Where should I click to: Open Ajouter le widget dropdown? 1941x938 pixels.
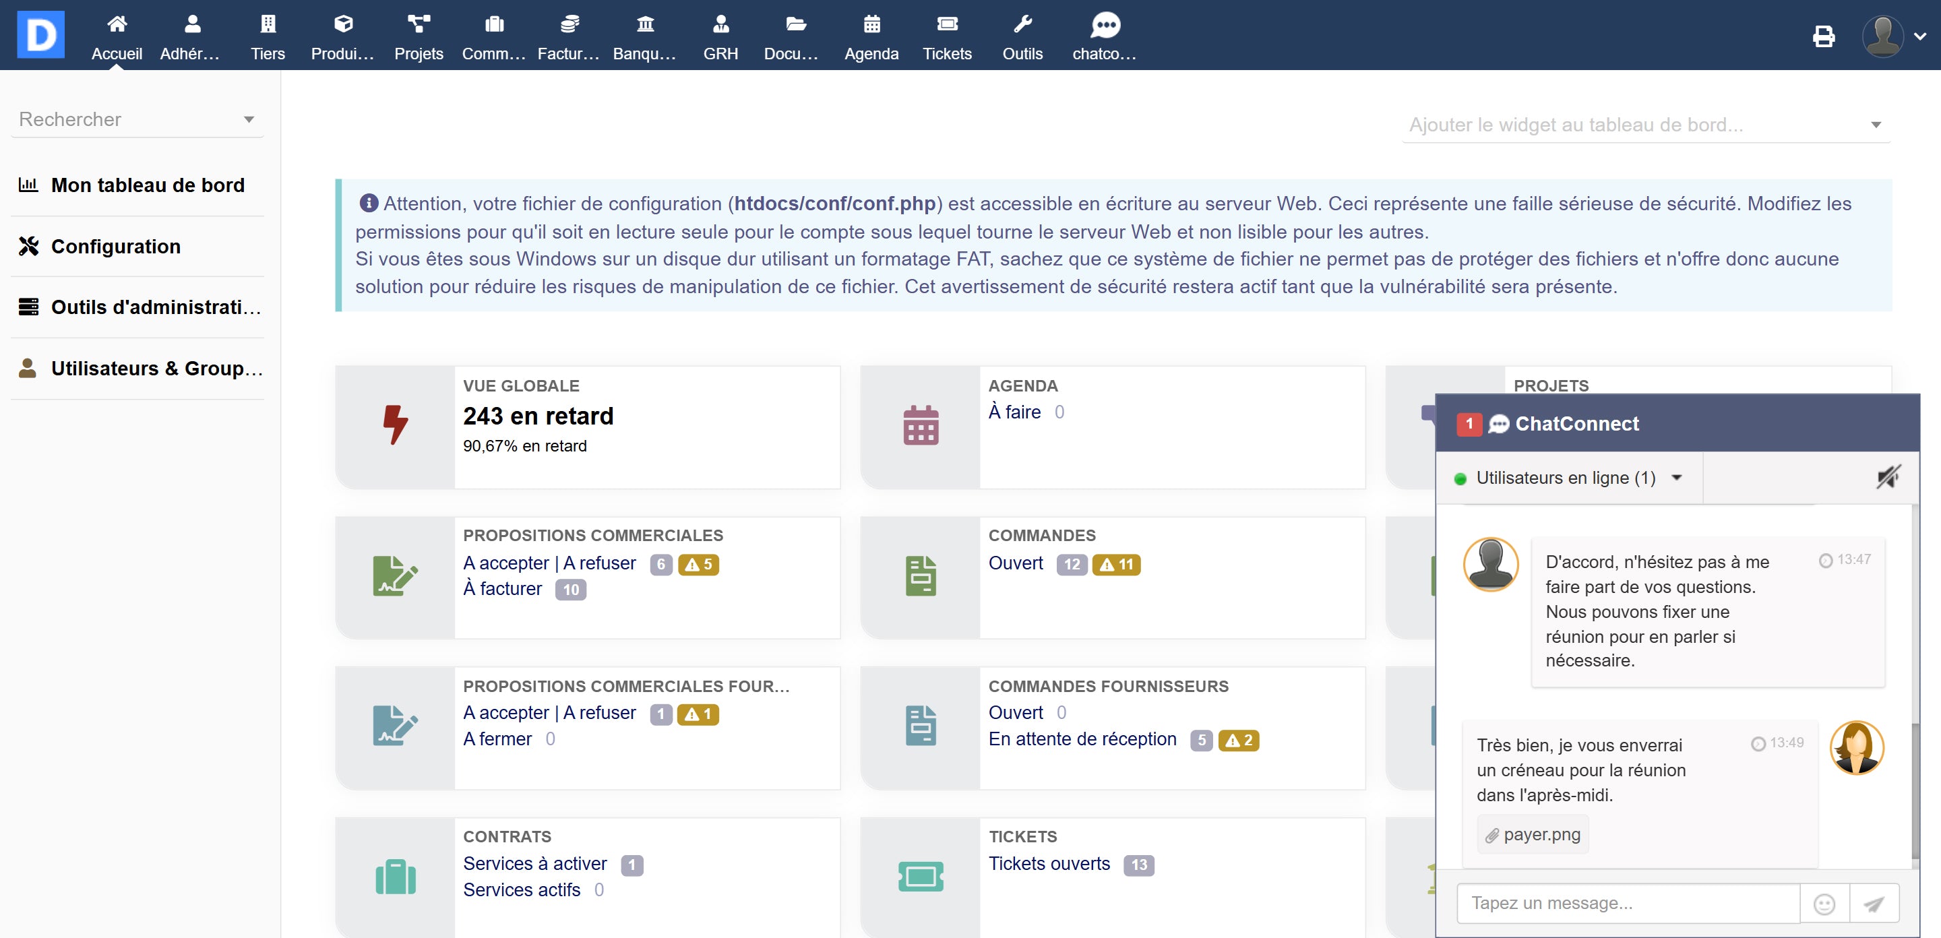point(1646,125)
